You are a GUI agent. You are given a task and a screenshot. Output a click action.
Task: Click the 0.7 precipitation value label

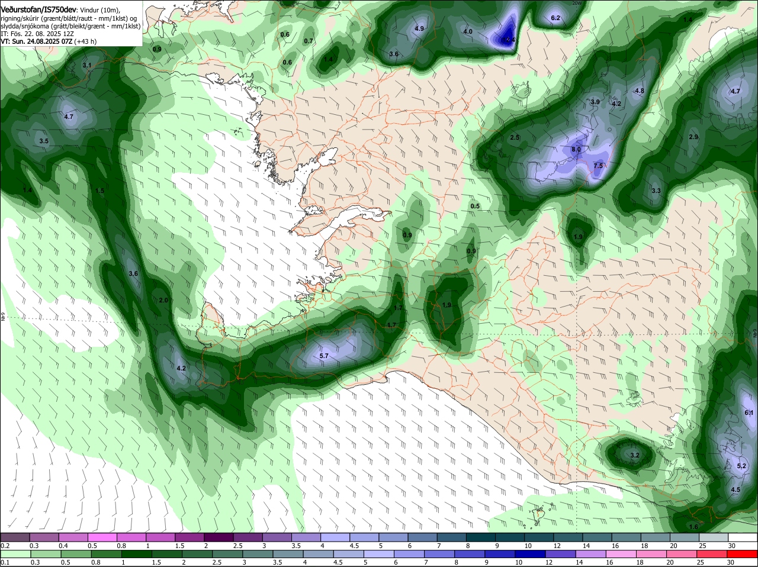click(x=309, y=41)
